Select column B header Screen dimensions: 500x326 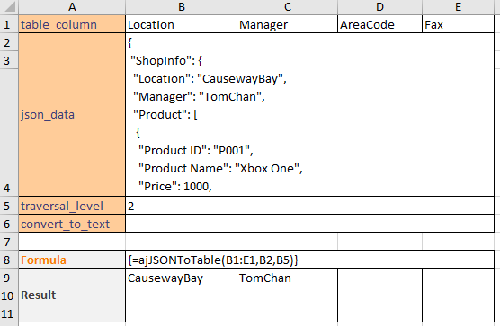click(x=181, y=7)
